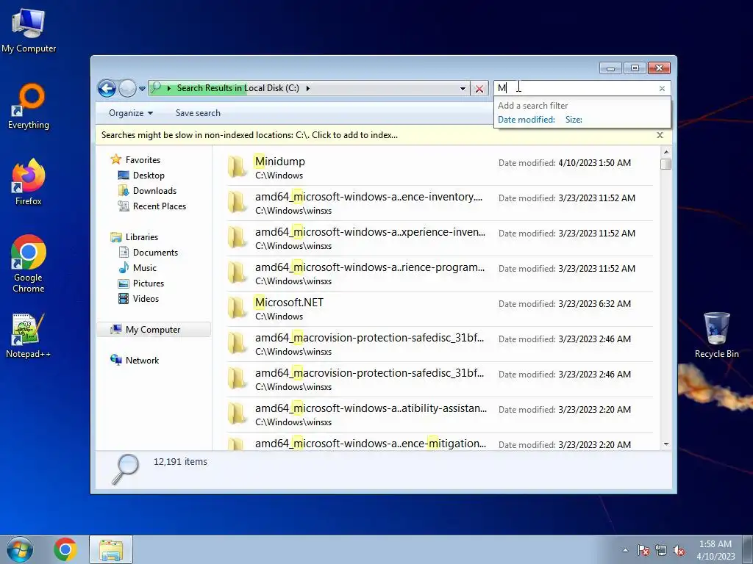Click scrollbar up arrow in results list
This screenshot has width=753, height=564.
tap(666, 152)
